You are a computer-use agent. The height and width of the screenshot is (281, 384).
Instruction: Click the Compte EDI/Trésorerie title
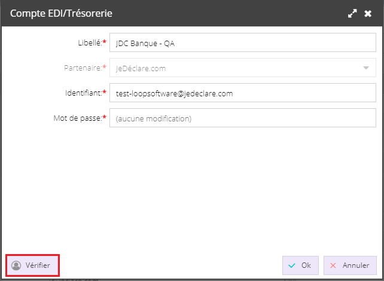pyautogui.click(x=61, y=14)
